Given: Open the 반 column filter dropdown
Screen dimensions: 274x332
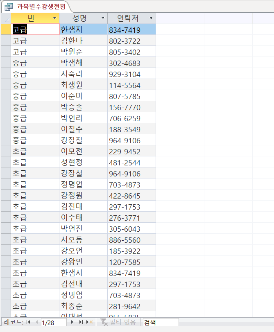Looking at the screenshot, I should [x=54, y=18].
